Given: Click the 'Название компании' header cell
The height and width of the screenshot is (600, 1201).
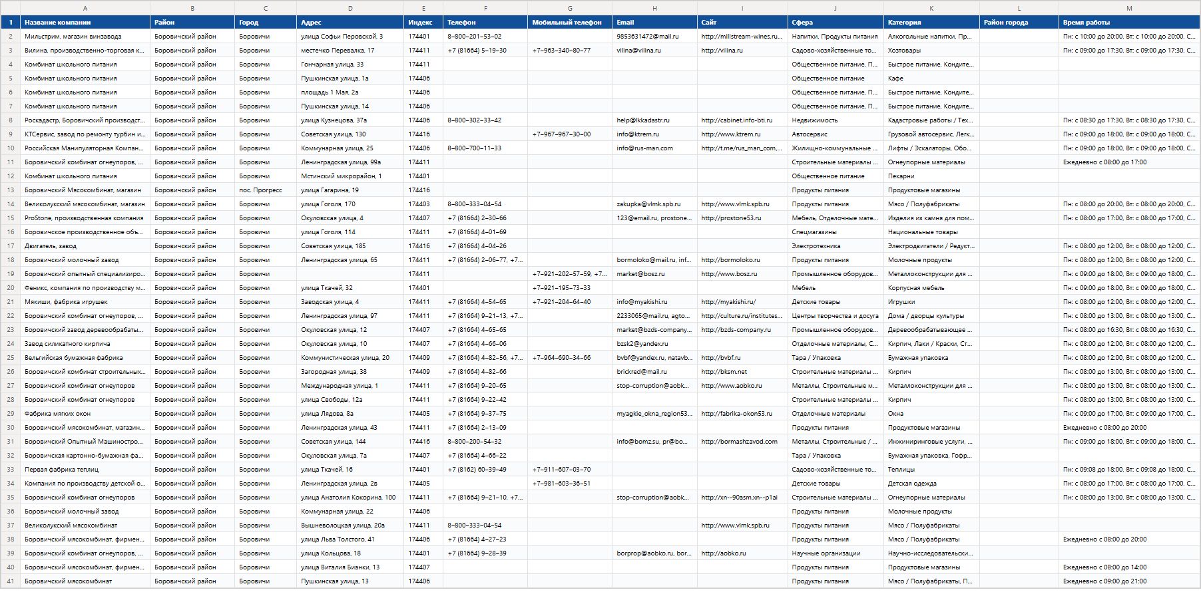Looking at the screenshot, I should tap(85, 23).
